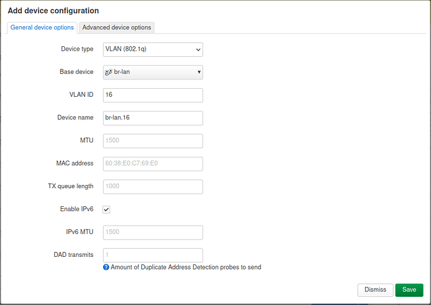Open the Device type dropdown

click(x=153, y=49)
